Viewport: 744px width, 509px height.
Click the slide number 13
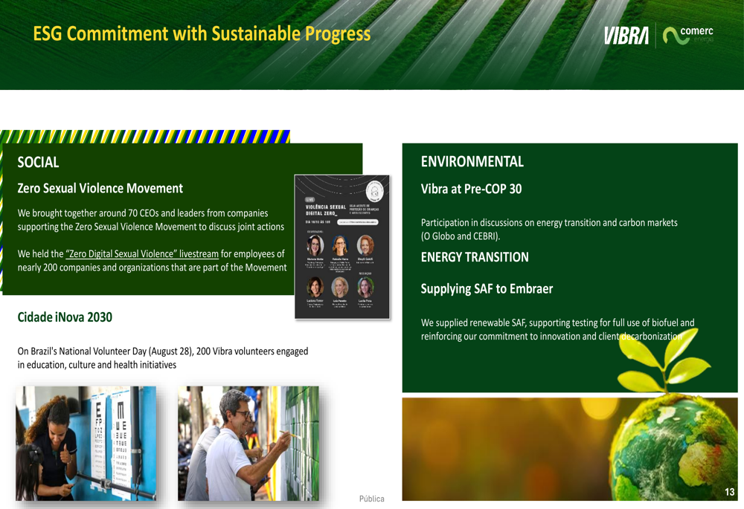tap(729, 492)
